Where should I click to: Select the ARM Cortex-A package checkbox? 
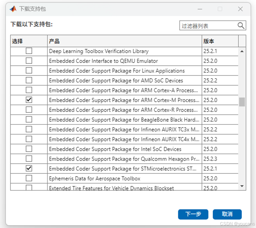(x=29, y=90)
